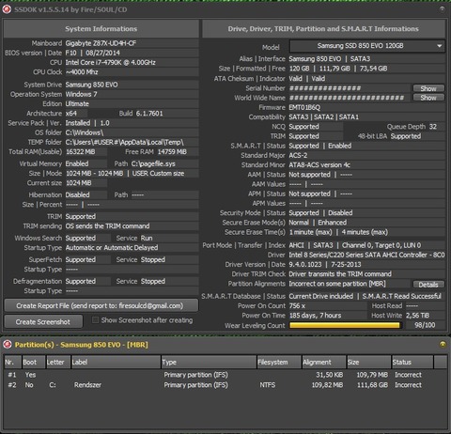Click Total RAM value 16322 MB
The height and width of the screenshot is (434, 451).
(81, 152)
